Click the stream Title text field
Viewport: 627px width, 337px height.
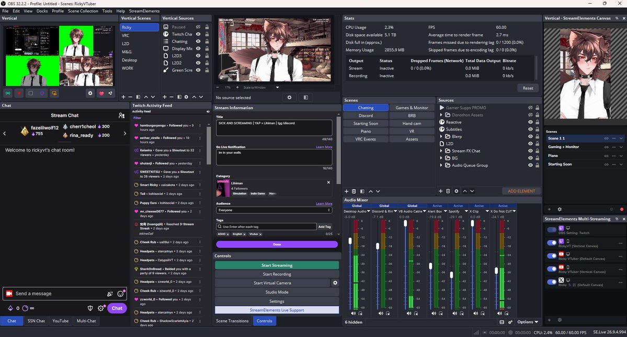(x=274, y=128)
